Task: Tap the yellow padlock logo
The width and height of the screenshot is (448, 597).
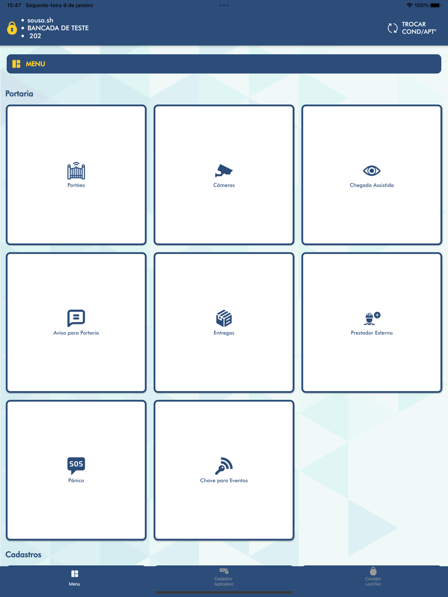Action: pyautogui.click(x=12, y=28)
